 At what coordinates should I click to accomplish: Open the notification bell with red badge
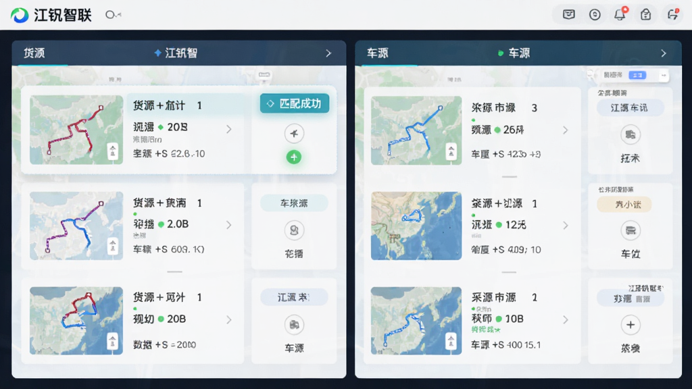click(x=620, y=14)
